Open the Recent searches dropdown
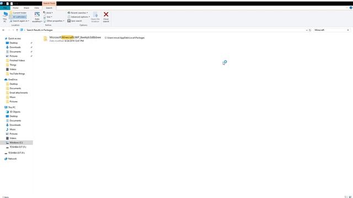Screen dimensions: 353x198 (78, 13)
